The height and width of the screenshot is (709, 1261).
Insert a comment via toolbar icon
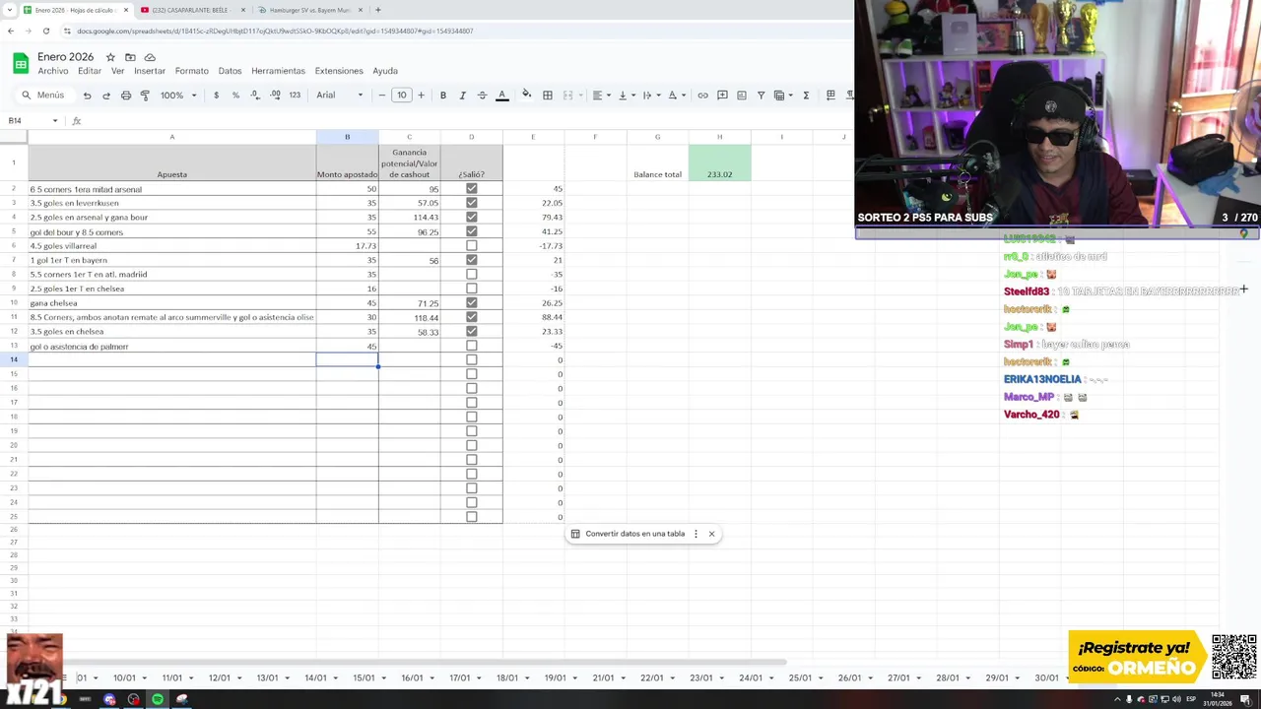click(x=722, y=96)
